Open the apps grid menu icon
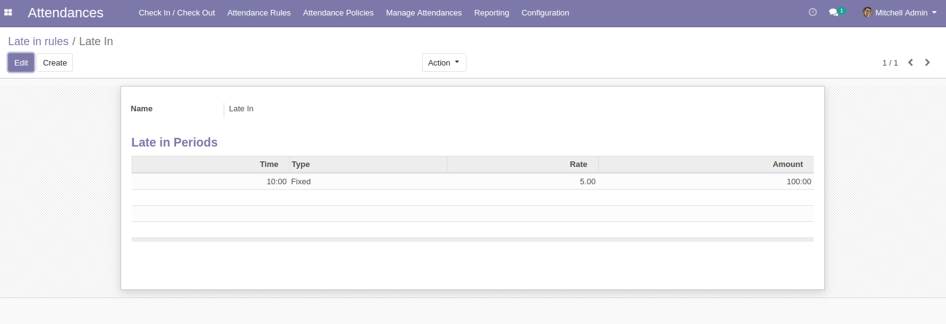The height and width of the screenshot is (324, 946). tap(8, 13)
